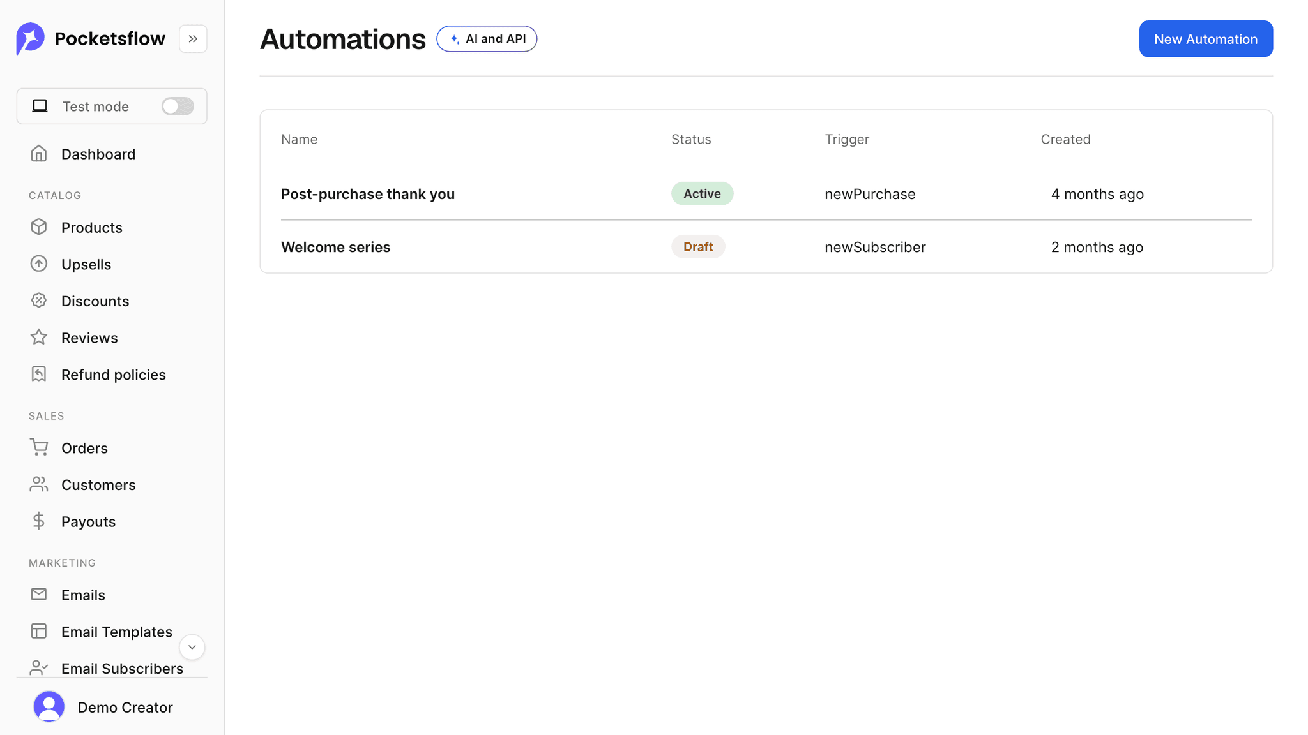This screenshot has width=1308, height=735.
Task: Click the newPurchase trigger cell
Action: (870, 194)
